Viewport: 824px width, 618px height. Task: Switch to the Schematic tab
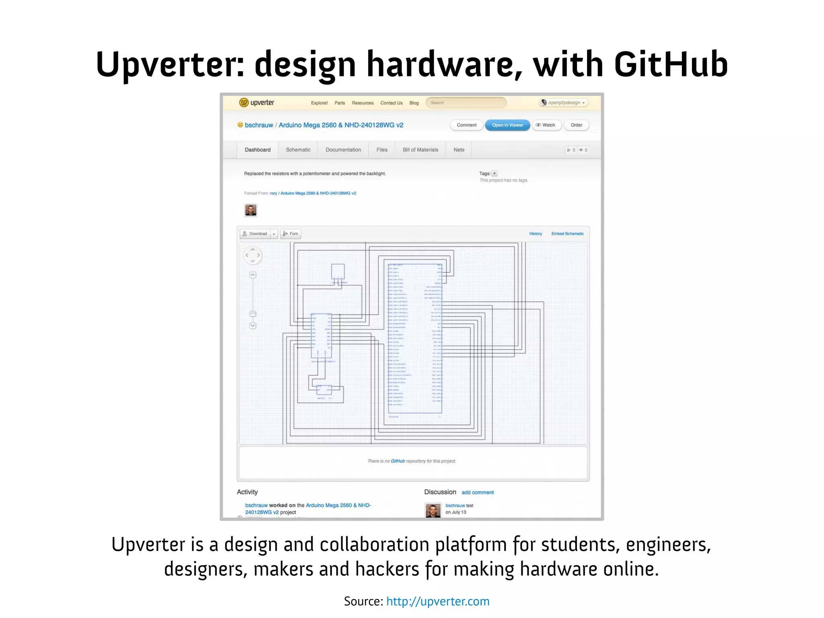tap(298, 150)
